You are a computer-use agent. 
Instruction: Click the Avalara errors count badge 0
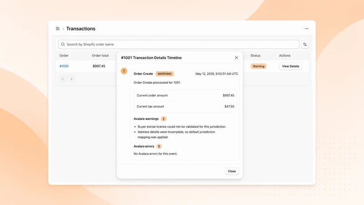(159, 146)
